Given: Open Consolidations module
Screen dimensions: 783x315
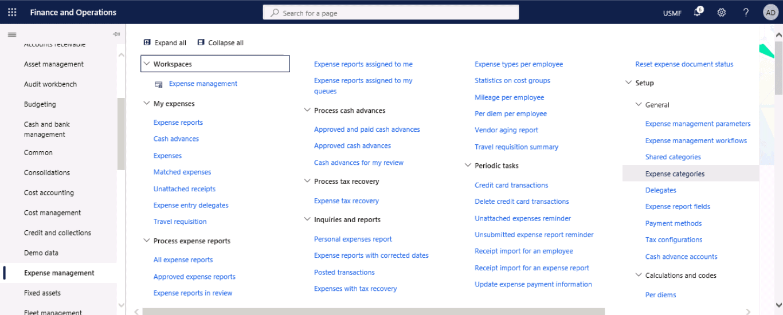Looking at the screenshot, I should [x=47, y=173].
